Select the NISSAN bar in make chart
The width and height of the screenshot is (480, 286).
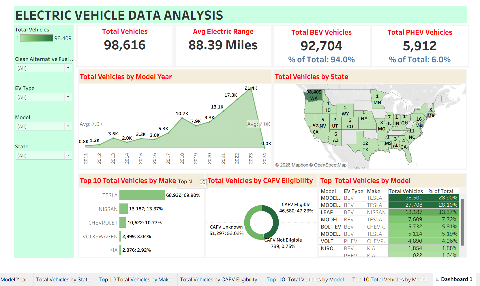123,209
